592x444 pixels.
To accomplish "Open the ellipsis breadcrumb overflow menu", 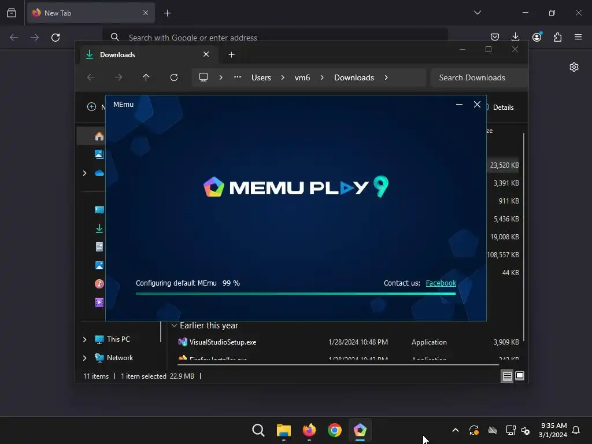I will pyautogui.click(x=238, y=77).
